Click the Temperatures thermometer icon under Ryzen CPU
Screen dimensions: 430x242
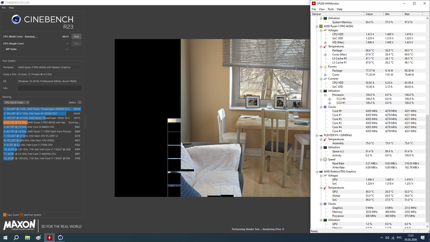(325, 47)
